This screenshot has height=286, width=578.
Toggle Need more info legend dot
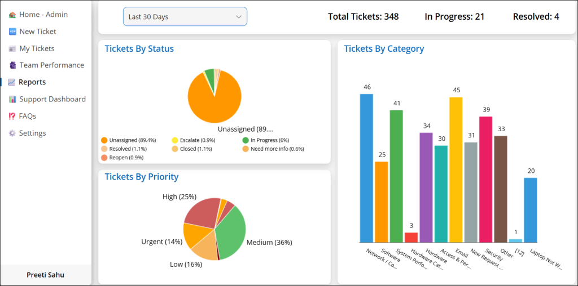click(246, 149)
